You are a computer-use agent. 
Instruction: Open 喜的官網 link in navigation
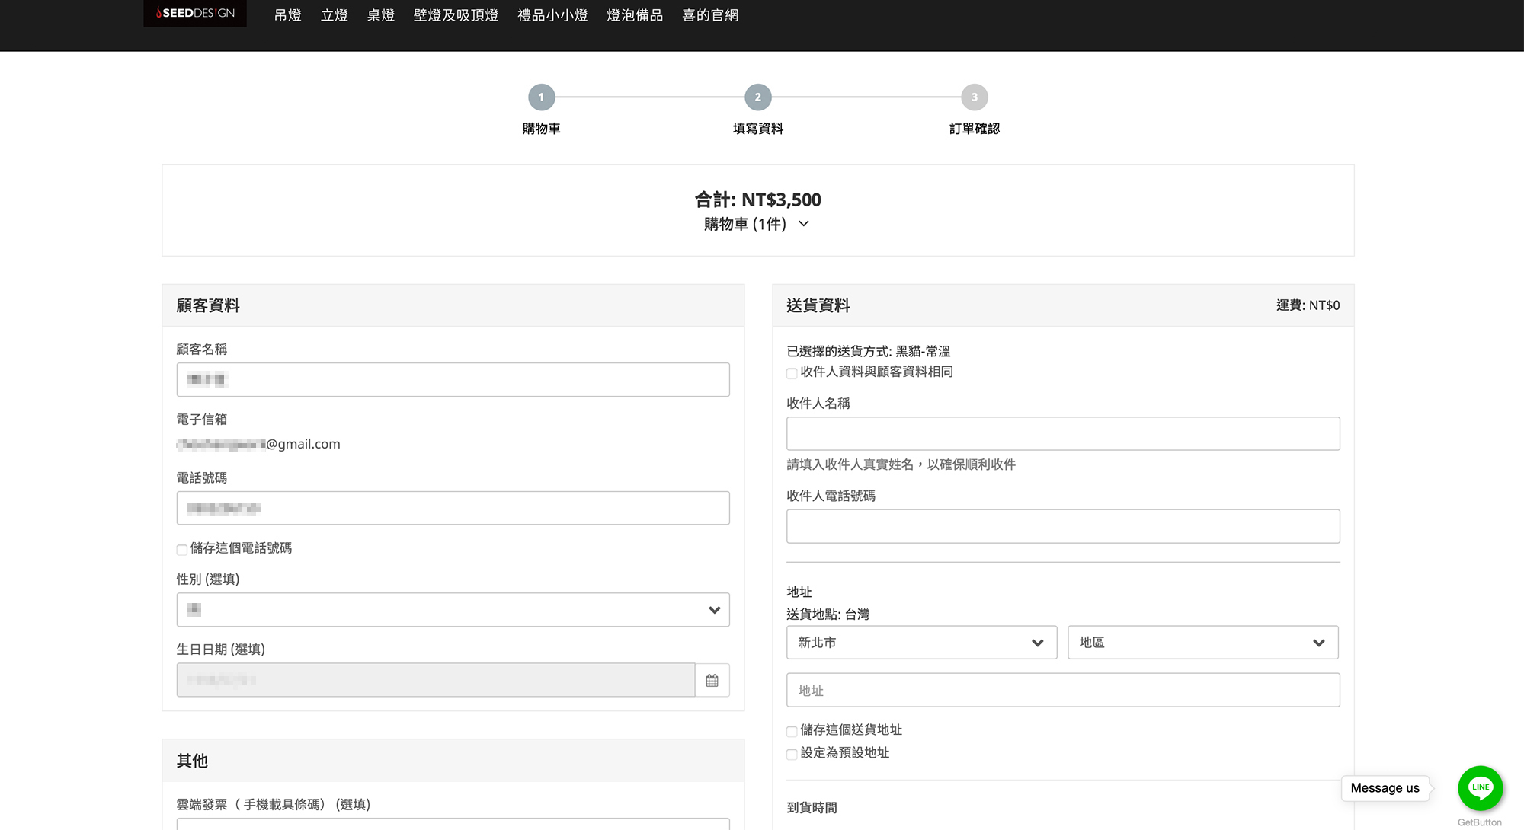click(x=709, y=15)
